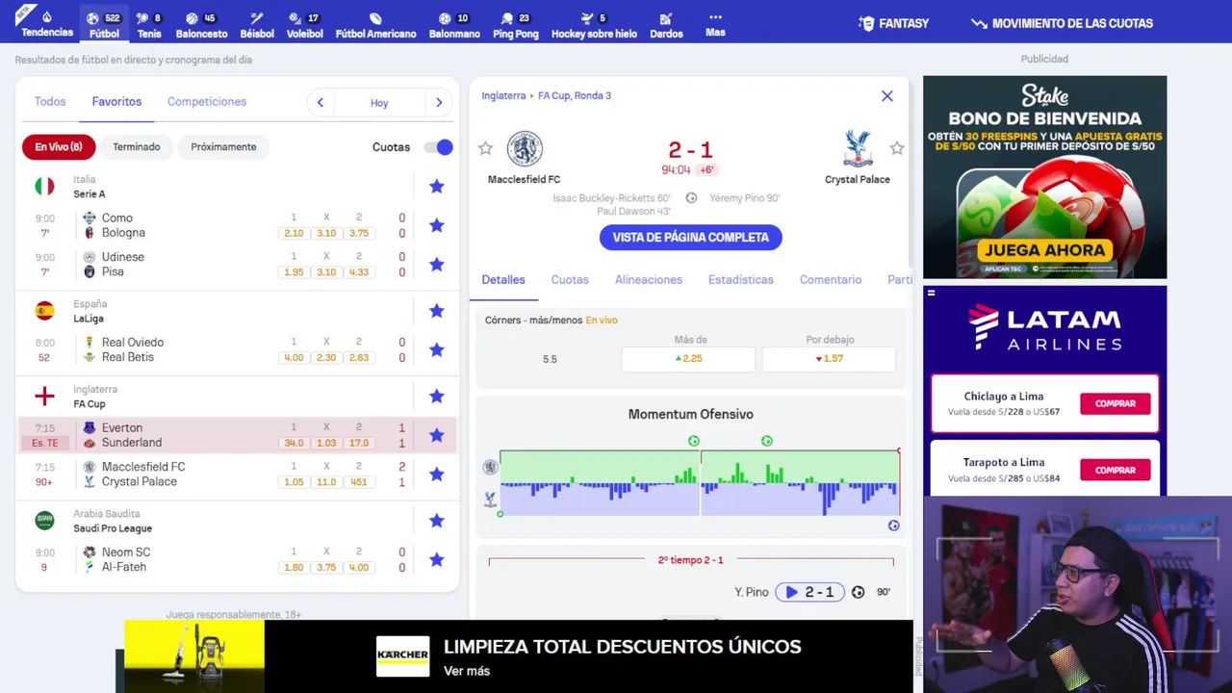Image resolution: width=1232 pixels, height=693 pixels.
Task: Select Voleibol sport icon
Action: [x=304, y=25]
